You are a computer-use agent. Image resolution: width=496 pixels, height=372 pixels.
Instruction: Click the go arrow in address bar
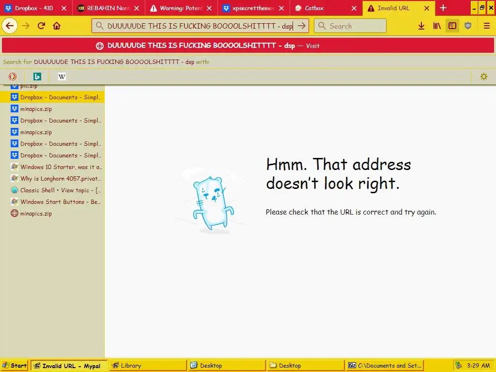pyautogui.click(x=302, y=26)
